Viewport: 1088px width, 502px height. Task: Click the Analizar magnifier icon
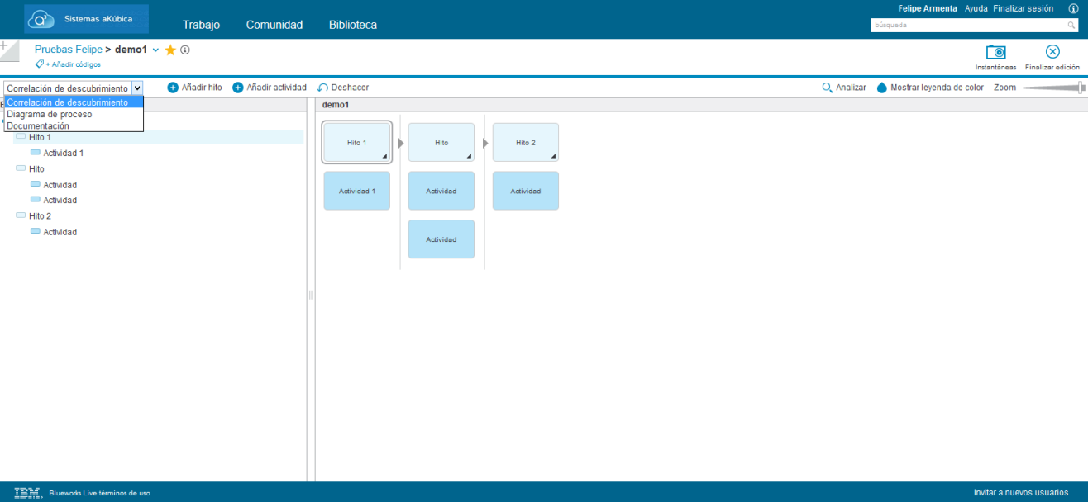click(827, 88)
